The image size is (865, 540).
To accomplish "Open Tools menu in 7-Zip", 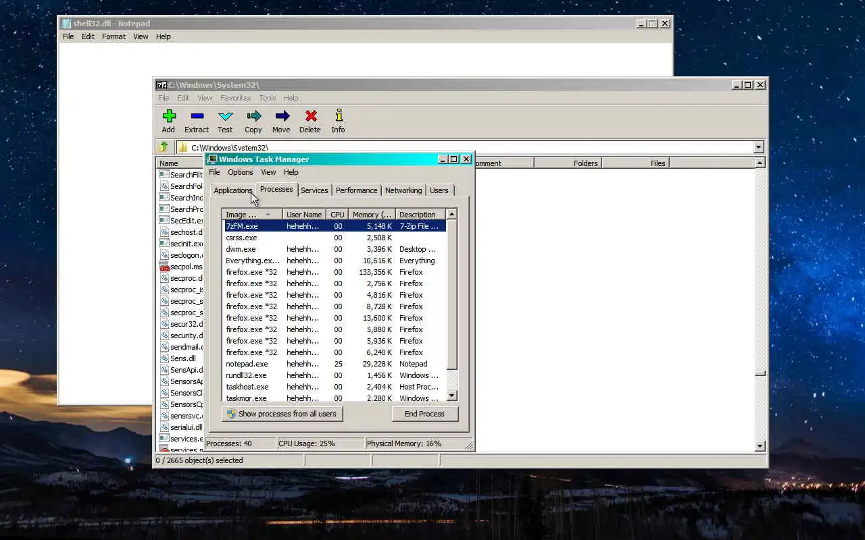I will coord(267,98).
